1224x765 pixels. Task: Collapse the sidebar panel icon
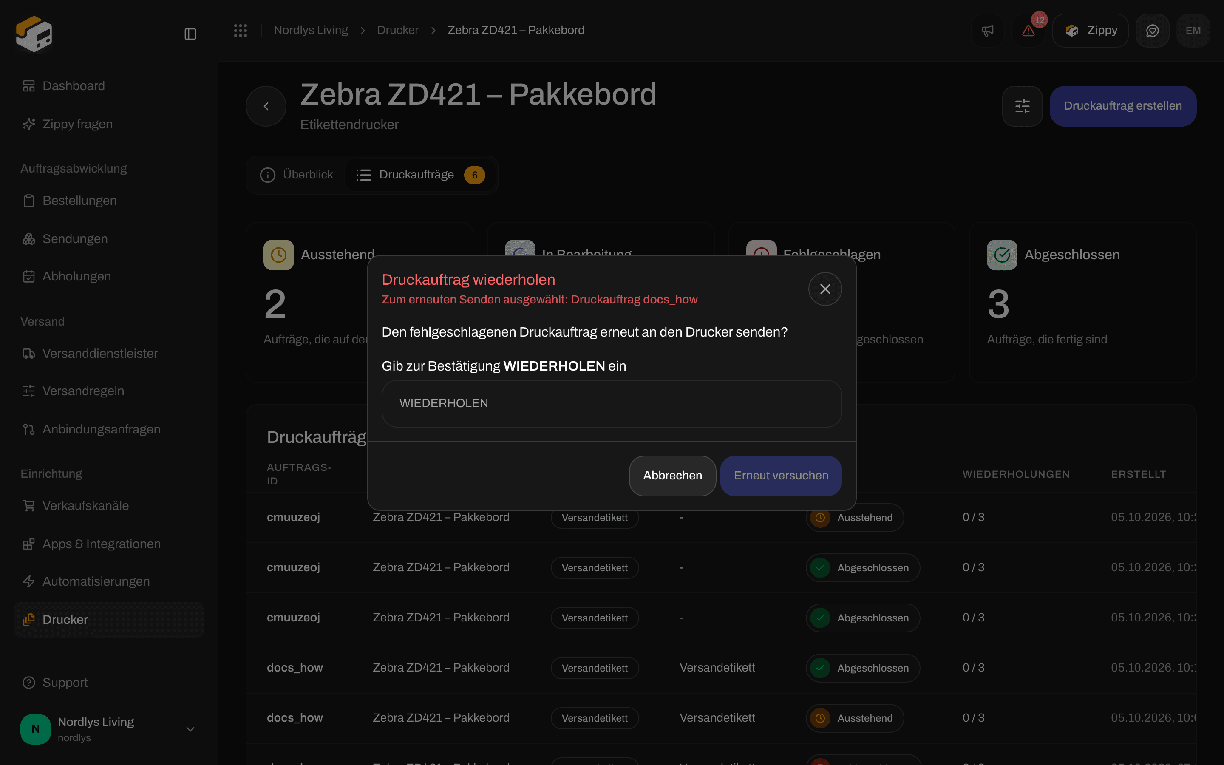(x=190, y=34)
